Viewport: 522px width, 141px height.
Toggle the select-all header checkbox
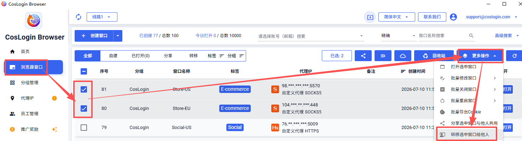(x=84, y=71)
